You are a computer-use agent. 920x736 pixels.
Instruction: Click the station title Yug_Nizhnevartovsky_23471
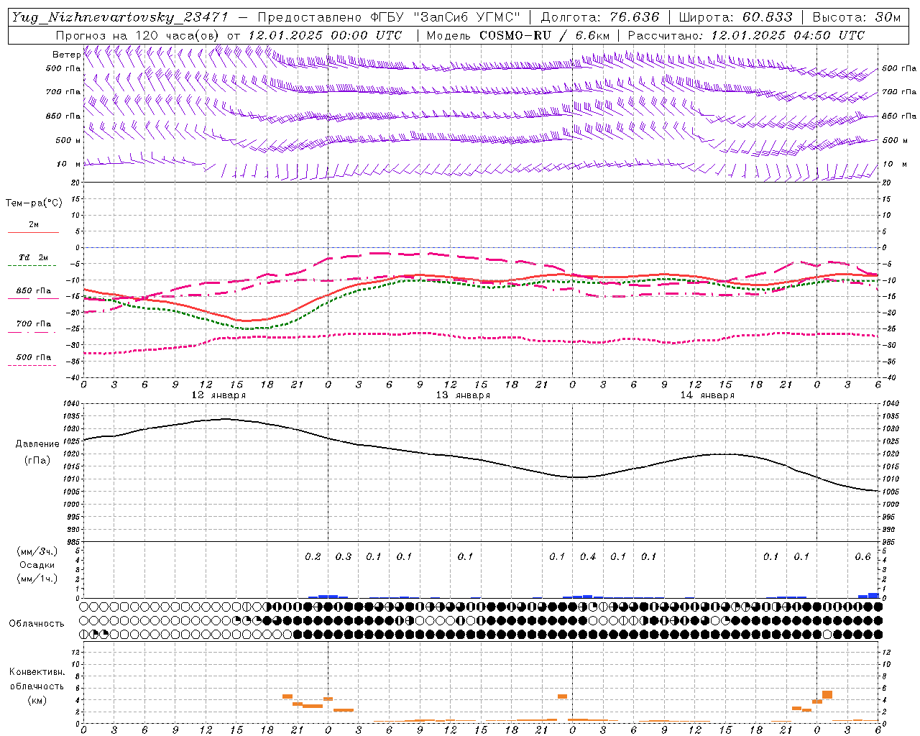point(120,18)
